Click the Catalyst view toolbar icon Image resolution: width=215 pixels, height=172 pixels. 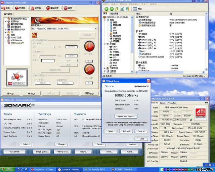tap(3, 8)
